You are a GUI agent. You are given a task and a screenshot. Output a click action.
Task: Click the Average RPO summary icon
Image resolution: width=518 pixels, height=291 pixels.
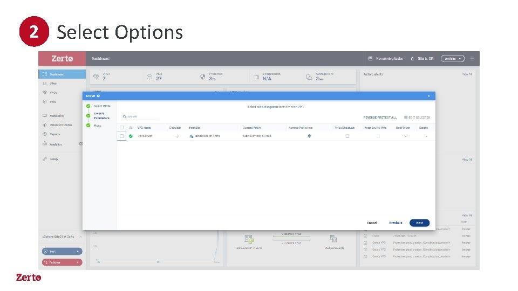(x=309, y=77)
